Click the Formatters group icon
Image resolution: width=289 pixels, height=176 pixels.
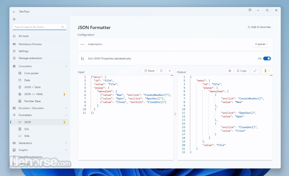tap(14, 115)
